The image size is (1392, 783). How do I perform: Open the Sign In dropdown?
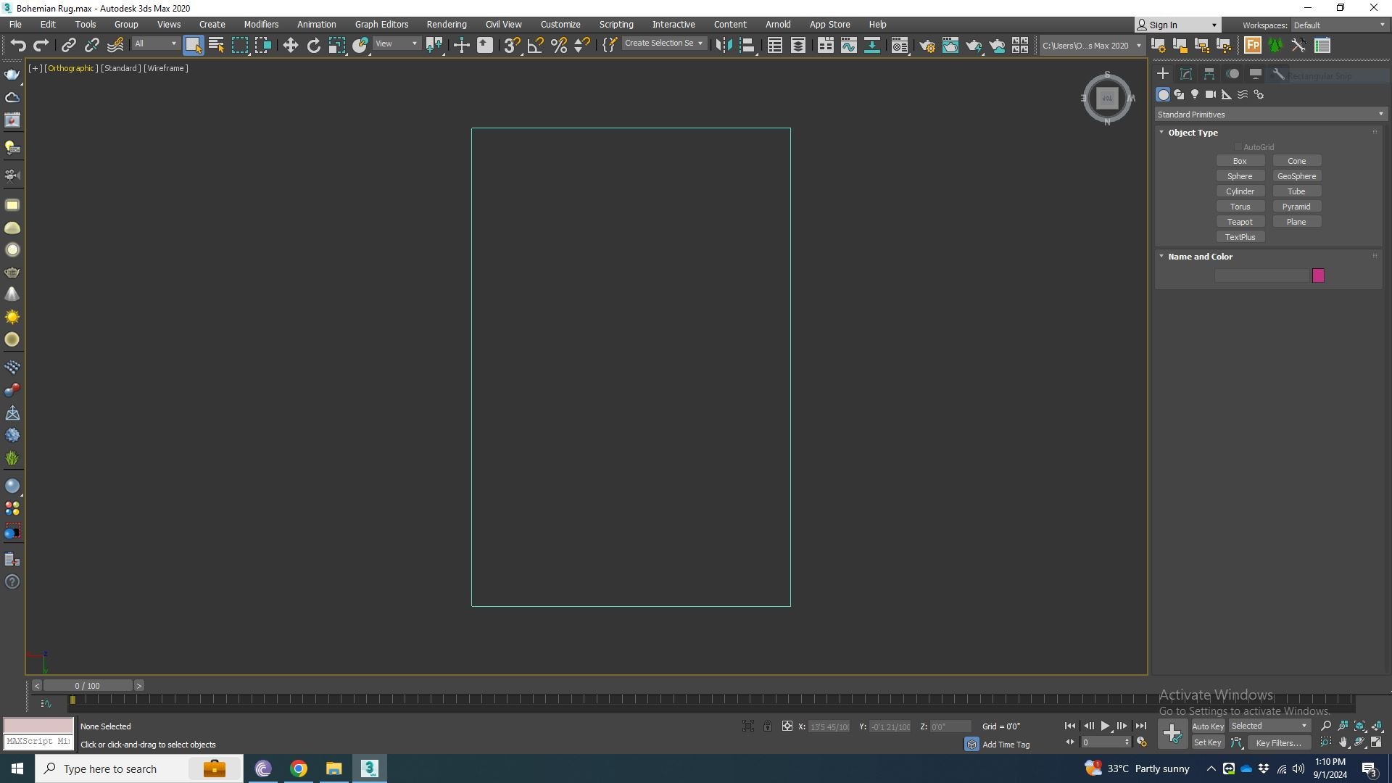[x=1177, y=25]
